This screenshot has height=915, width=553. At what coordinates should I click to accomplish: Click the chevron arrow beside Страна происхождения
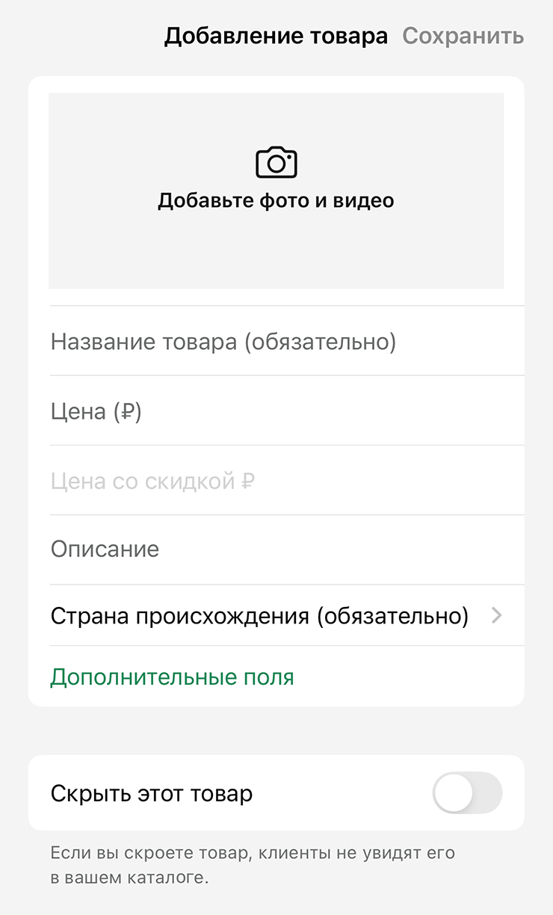pos(497,616)
